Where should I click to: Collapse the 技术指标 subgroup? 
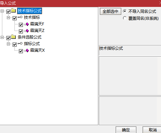click(8, 17)
